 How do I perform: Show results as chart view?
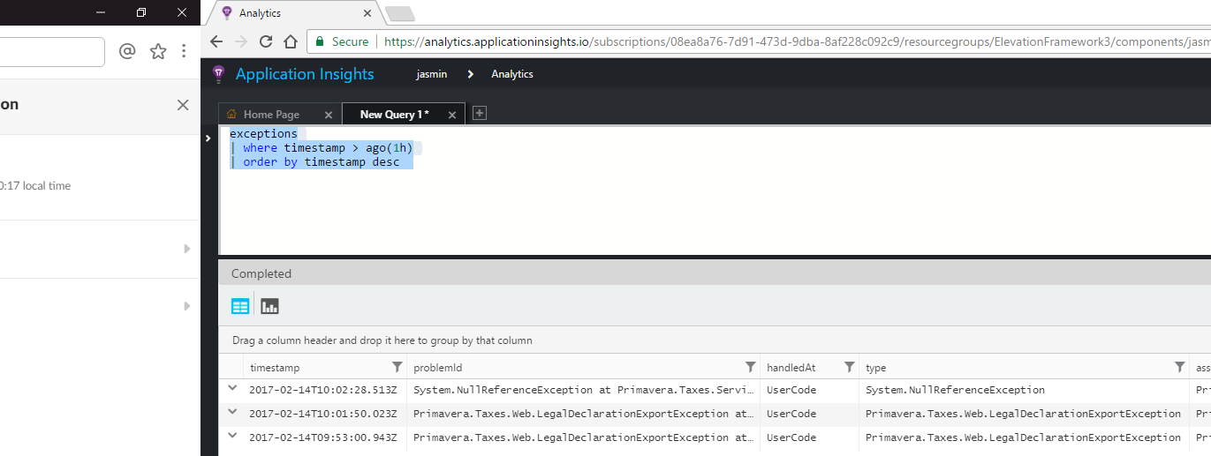pos(269,306)
